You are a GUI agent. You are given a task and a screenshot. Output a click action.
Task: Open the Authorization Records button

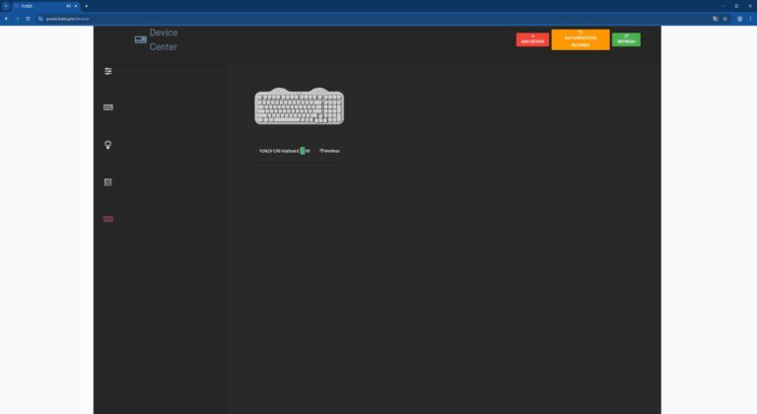coord(581,39)
